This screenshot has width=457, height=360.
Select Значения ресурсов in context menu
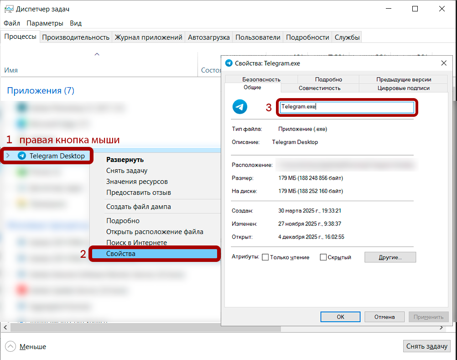pyautogui.click(x=137, y=182)
